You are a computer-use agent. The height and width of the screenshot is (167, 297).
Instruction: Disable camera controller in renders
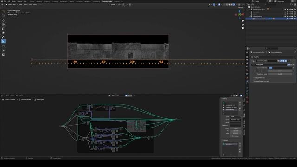coord(295,19)
